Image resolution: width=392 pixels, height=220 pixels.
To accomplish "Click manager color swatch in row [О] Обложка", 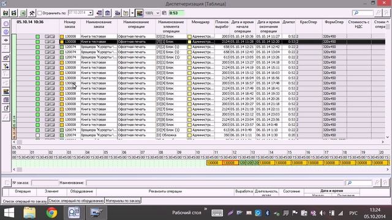I will tap(189, 135).
